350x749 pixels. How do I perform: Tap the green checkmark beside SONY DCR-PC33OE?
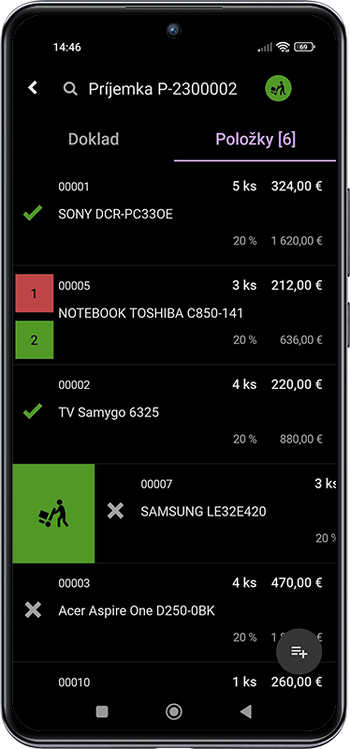pos(33,213)
